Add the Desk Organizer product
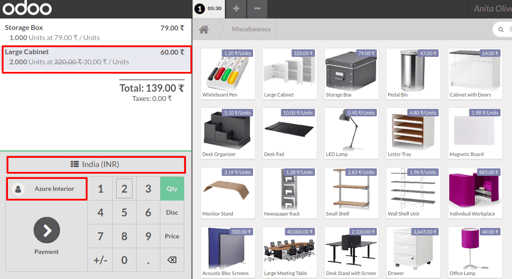Image resolution: width=512 pixels, height=279 pixels. coord(228,133)
